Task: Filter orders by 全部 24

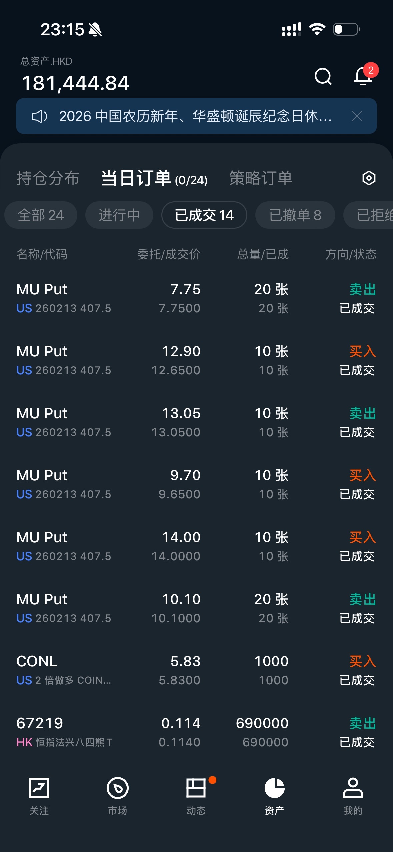Action: pos(41,215)
